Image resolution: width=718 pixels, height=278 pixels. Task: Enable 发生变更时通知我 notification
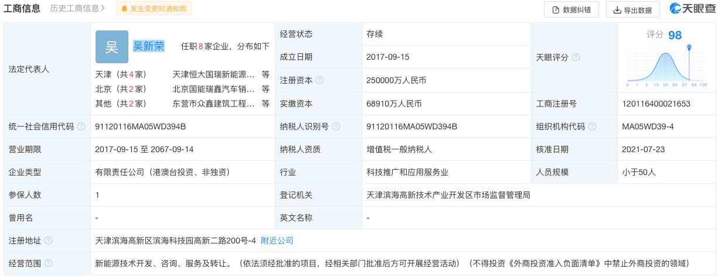click(x=154, y=9)
